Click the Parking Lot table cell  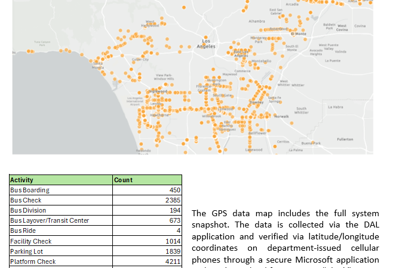click(x=26, y=251)
